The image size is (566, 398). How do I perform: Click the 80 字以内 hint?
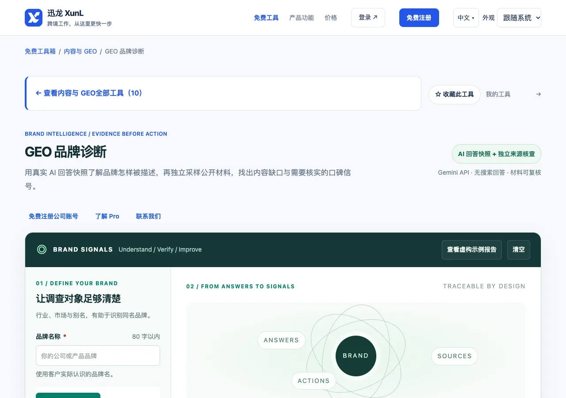146,337
